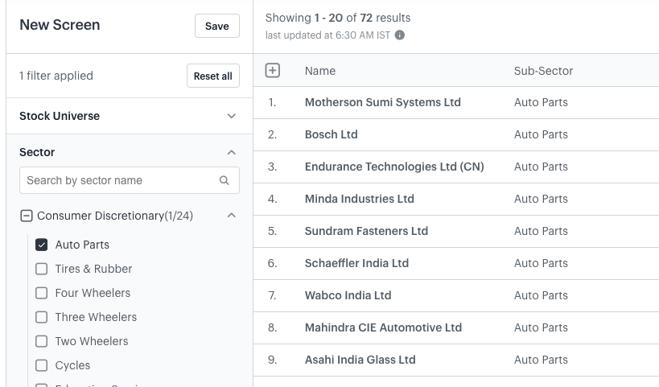This screenshot has height=387, width=659.
Task: Click the Reset all button
Action: (213, 76)
